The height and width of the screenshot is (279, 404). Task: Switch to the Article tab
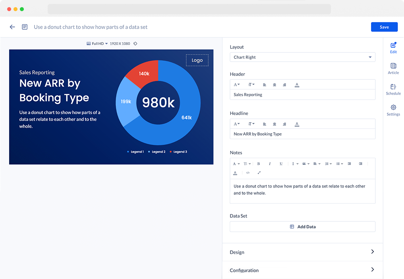click(x=393, y=68)
